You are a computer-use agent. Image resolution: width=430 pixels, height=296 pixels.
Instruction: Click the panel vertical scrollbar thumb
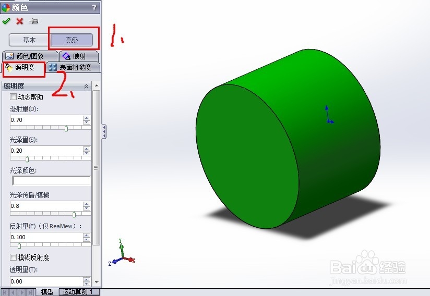tap(96, 168)
